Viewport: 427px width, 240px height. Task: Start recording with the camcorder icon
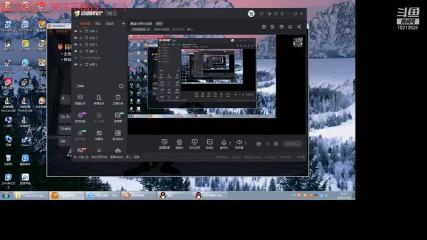pos(258,143)
